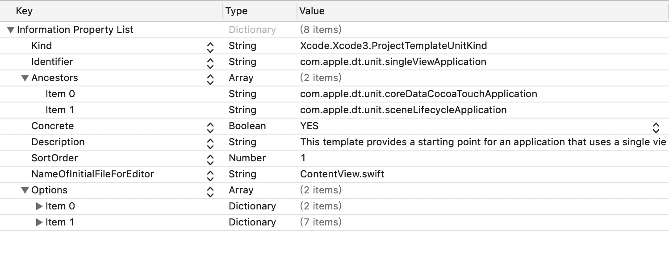Select value com.apple.dt.unit.sceneLifecycleApplication
The height and width of the screenshot is (262, 669).
pos(403,110)
